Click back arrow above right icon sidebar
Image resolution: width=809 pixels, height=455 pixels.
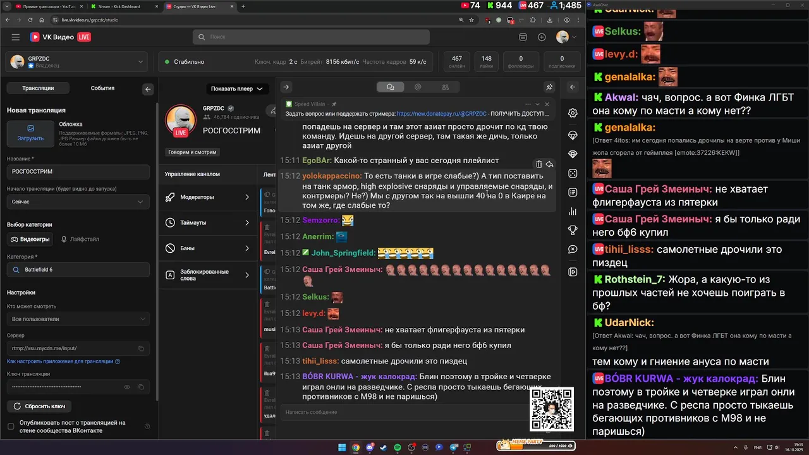pyautogui.click(x=573, y=87)
